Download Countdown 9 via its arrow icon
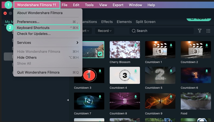The image size is (214, 122). pos(171,97)
